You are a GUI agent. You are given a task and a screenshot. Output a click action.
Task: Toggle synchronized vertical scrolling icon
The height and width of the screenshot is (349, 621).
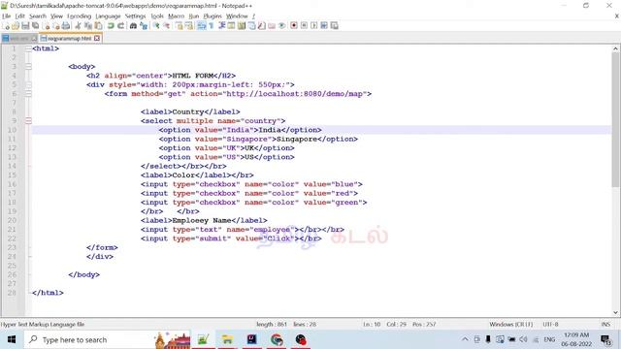(179, 26)
